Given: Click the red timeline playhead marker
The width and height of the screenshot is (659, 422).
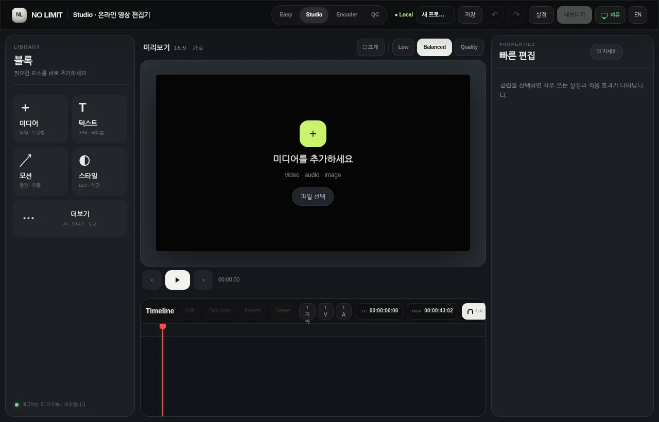Looking at the screenshot, I should click(x=163, y=326).
